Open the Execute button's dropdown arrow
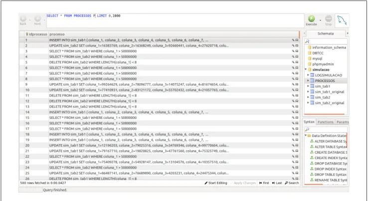The height and width of the screenshot is (201, 368). [320, 20]
